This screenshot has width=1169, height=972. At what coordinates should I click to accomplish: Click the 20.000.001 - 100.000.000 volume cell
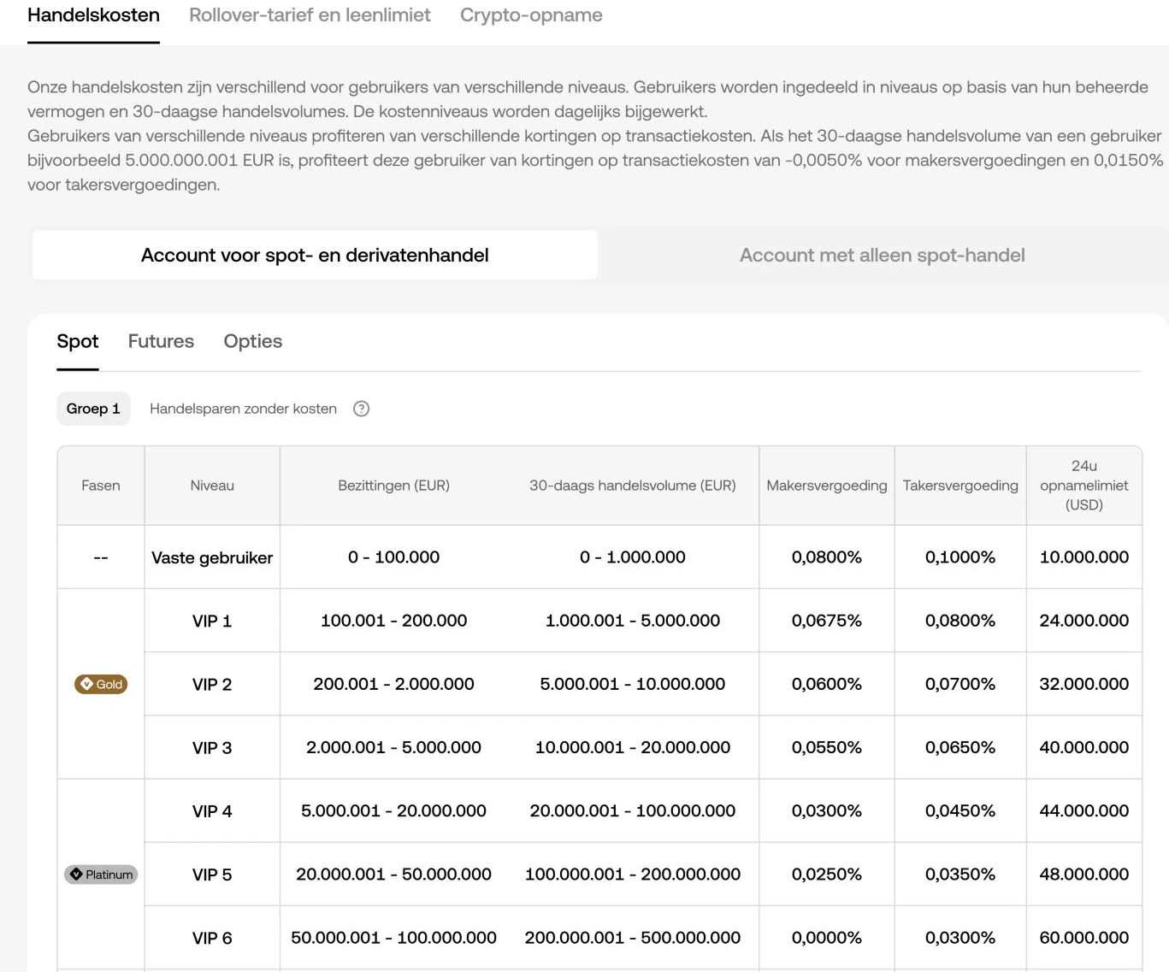(633, 810)
